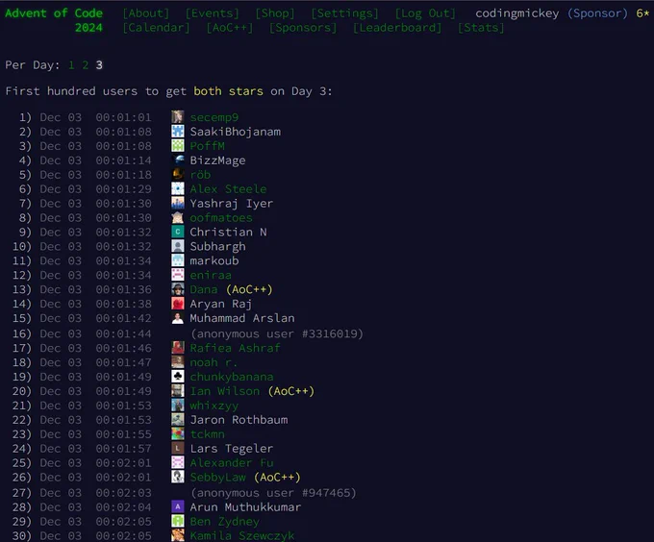Click Arun Muthukkumar's purple avatar icon
The height and width of the screenshot is (542, 654).
click(x=178, y=506)
